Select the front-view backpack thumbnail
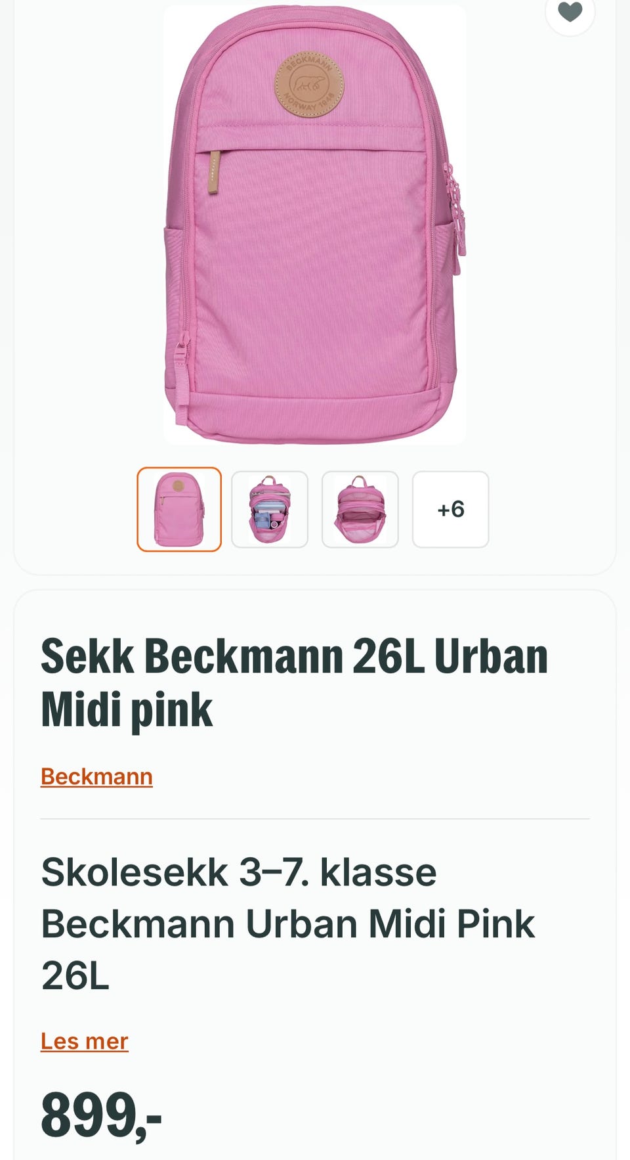Image resolution: width=630 pixels, height=1160 pixels. coord(179,509)
